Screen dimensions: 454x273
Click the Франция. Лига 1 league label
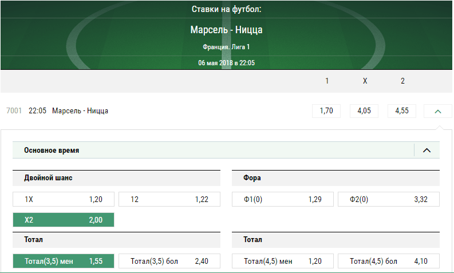coord(227,48)
